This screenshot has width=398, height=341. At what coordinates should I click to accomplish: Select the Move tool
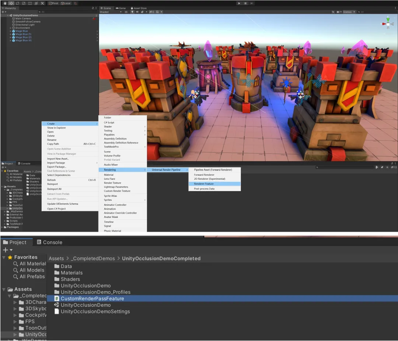pos(11,3)
